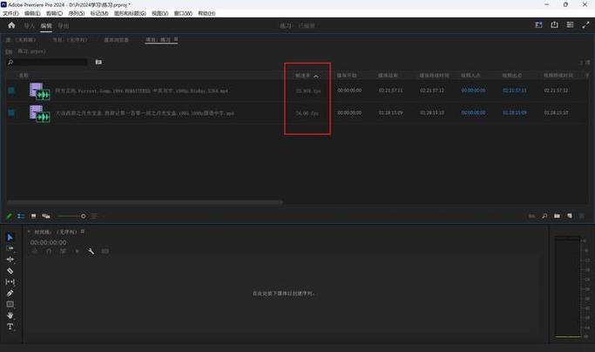595x352 pixels.
Task: Select the second mp4 clip thumbnail
Action: [39, 113]
